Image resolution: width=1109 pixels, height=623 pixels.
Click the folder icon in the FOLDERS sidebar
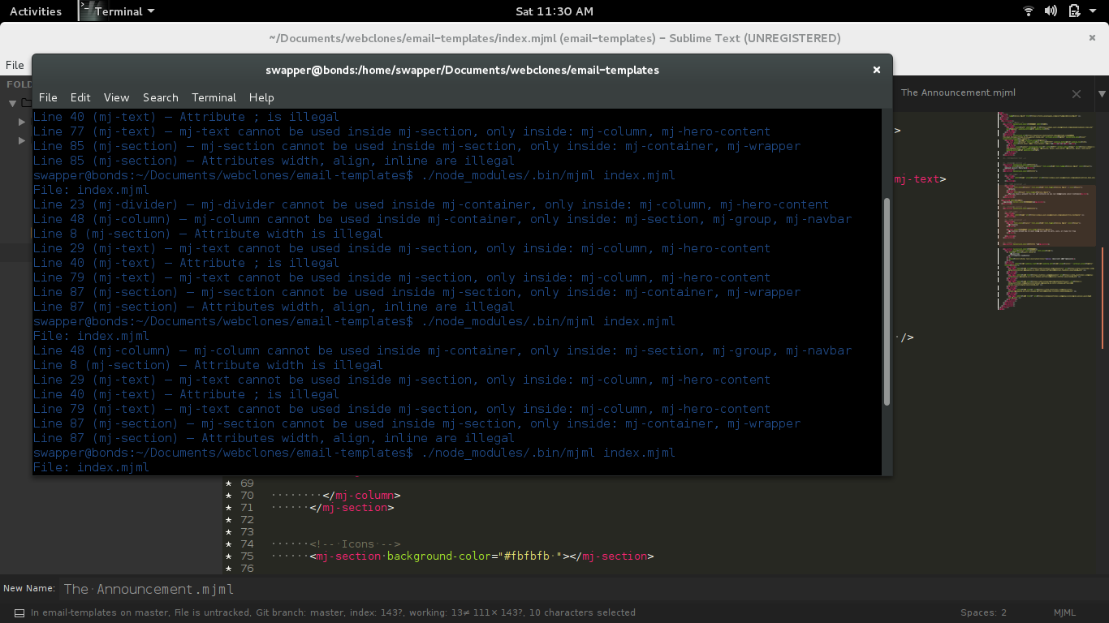click(27, 102)
